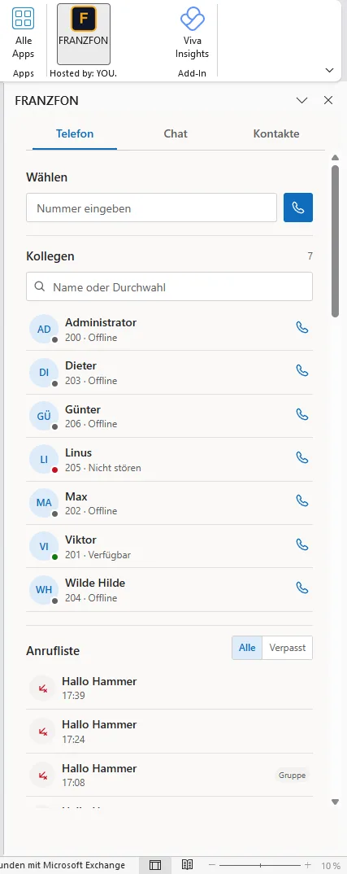Click missed call icon at 17:08
Image resolution: width=347 pixels, height=874 pixels.
click(43, 776)
